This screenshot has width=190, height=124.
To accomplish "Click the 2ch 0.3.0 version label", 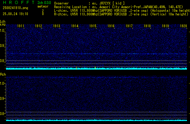I will (44, 3).
